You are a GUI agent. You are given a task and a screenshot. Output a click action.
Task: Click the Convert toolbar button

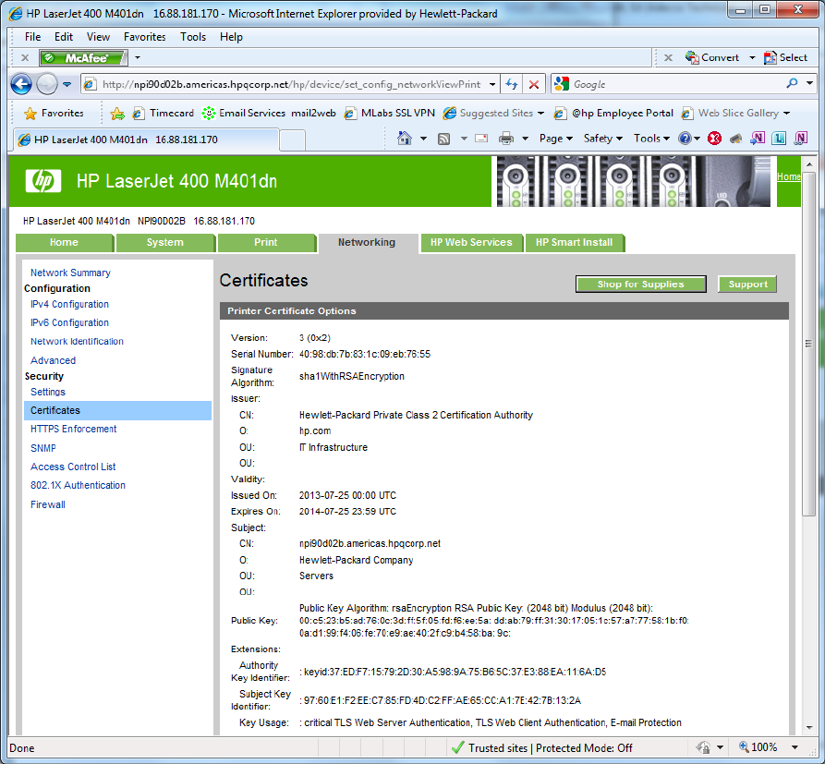(712, 57)
